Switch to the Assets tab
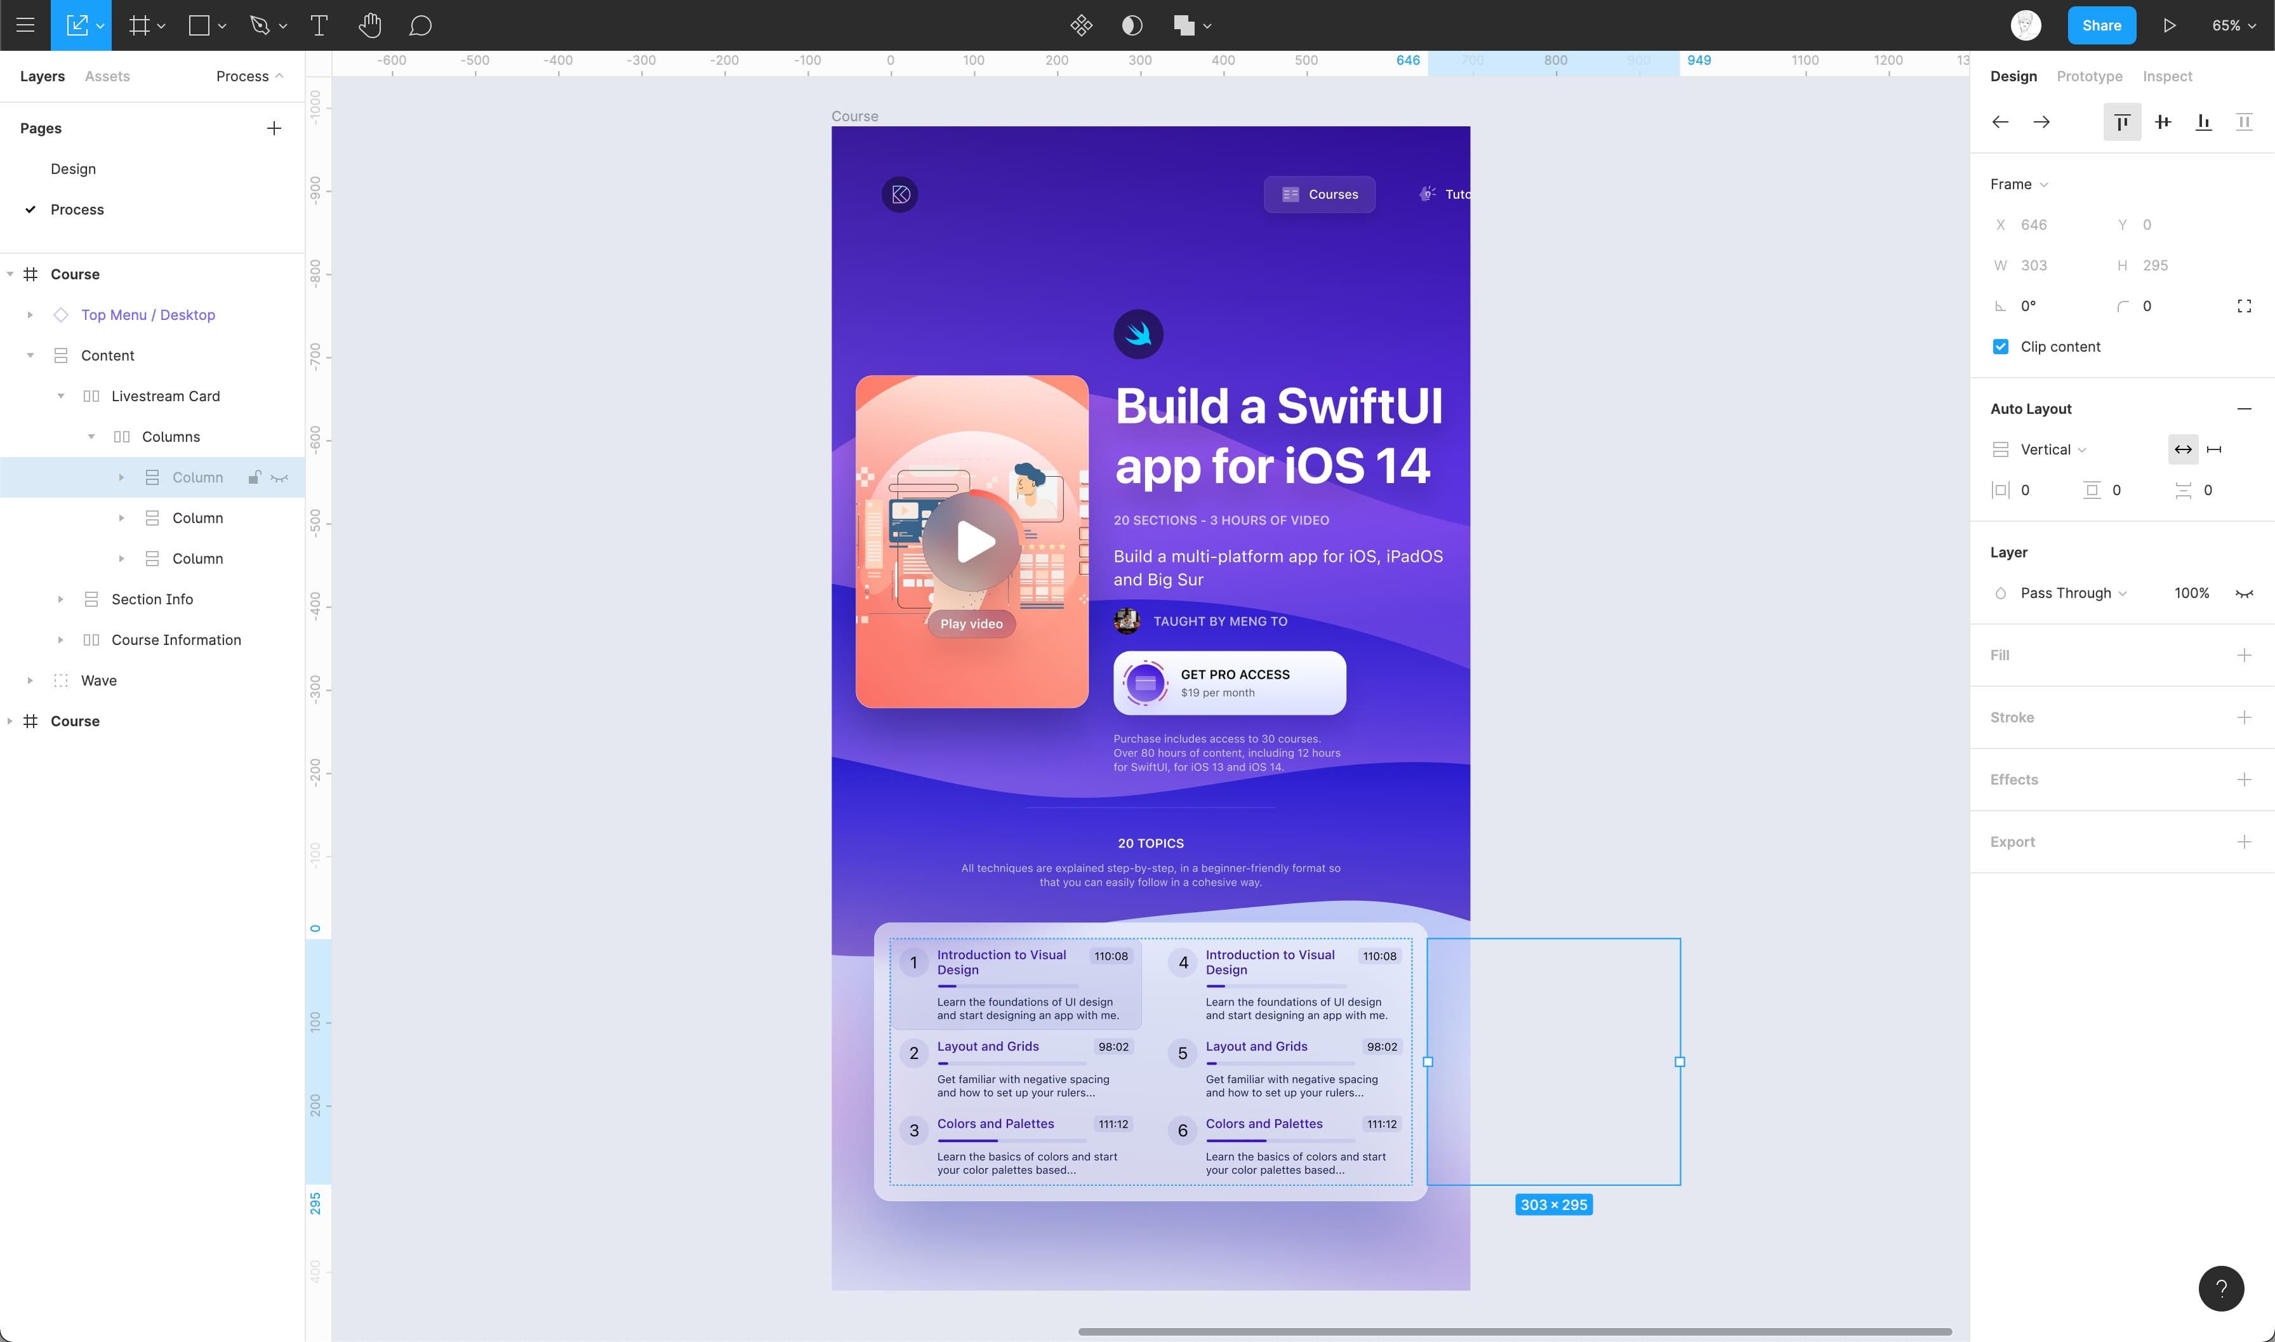 [x=107, y=76]
